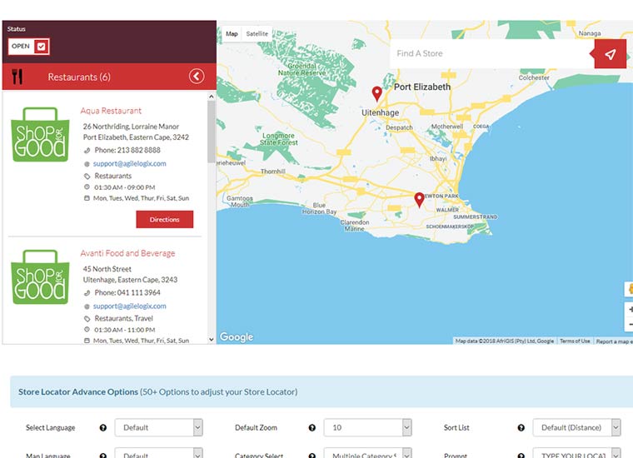Click the email icon for Avanti Food and Beverage
This screenshot has height=458, width=633.
point(87,306)
